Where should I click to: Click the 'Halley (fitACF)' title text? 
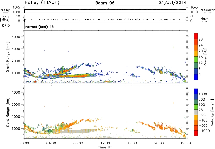(42, 3)
